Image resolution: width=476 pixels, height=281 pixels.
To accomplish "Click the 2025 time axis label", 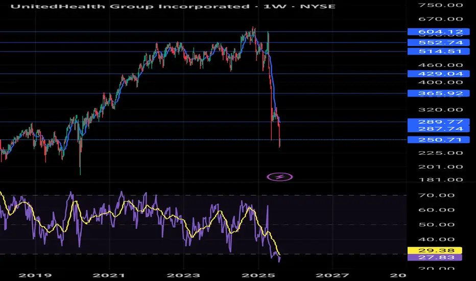I will pos(258,275).
